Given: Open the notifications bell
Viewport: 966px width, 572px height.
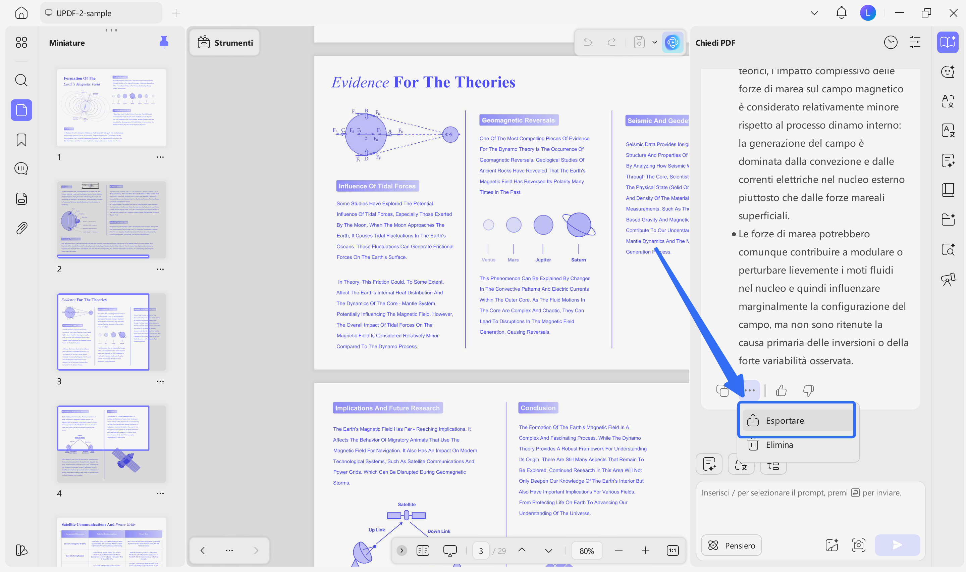Looking at the screenshot, I should (x=841, y=13).
